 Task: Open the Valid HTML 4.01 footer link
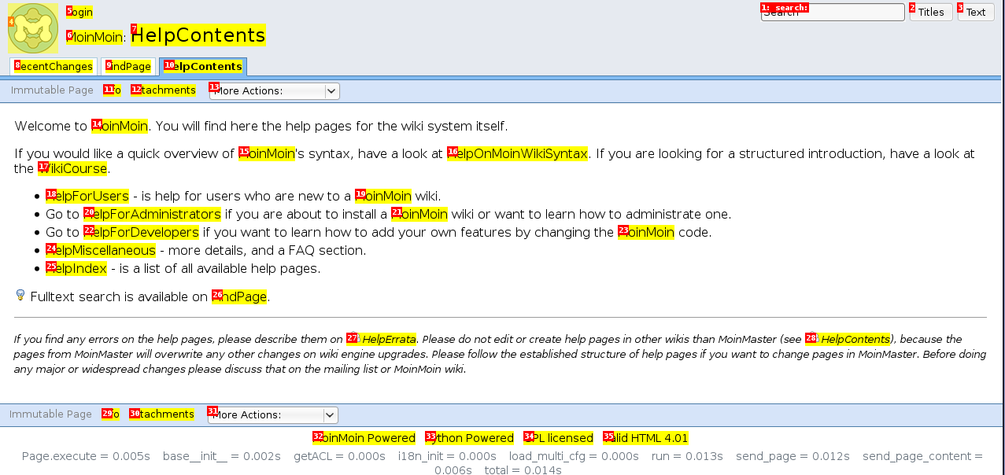[x=646, y=438]
